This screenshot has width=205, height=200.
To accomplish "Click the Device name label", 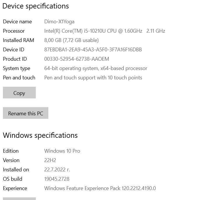I will coord(17,22).
